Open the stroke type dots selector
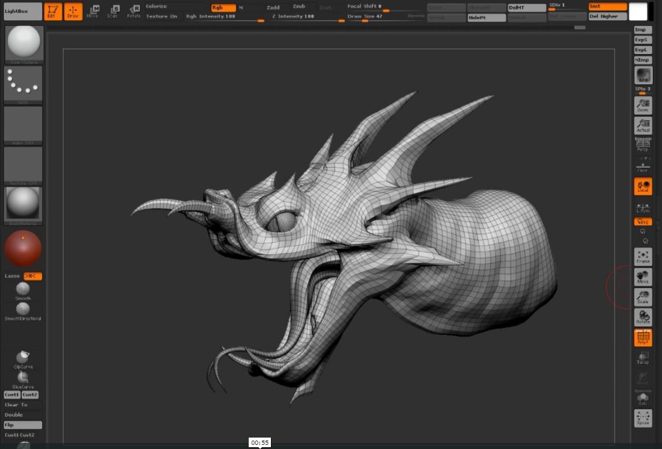Screen dimensions: 662x449 coord(23,84)
